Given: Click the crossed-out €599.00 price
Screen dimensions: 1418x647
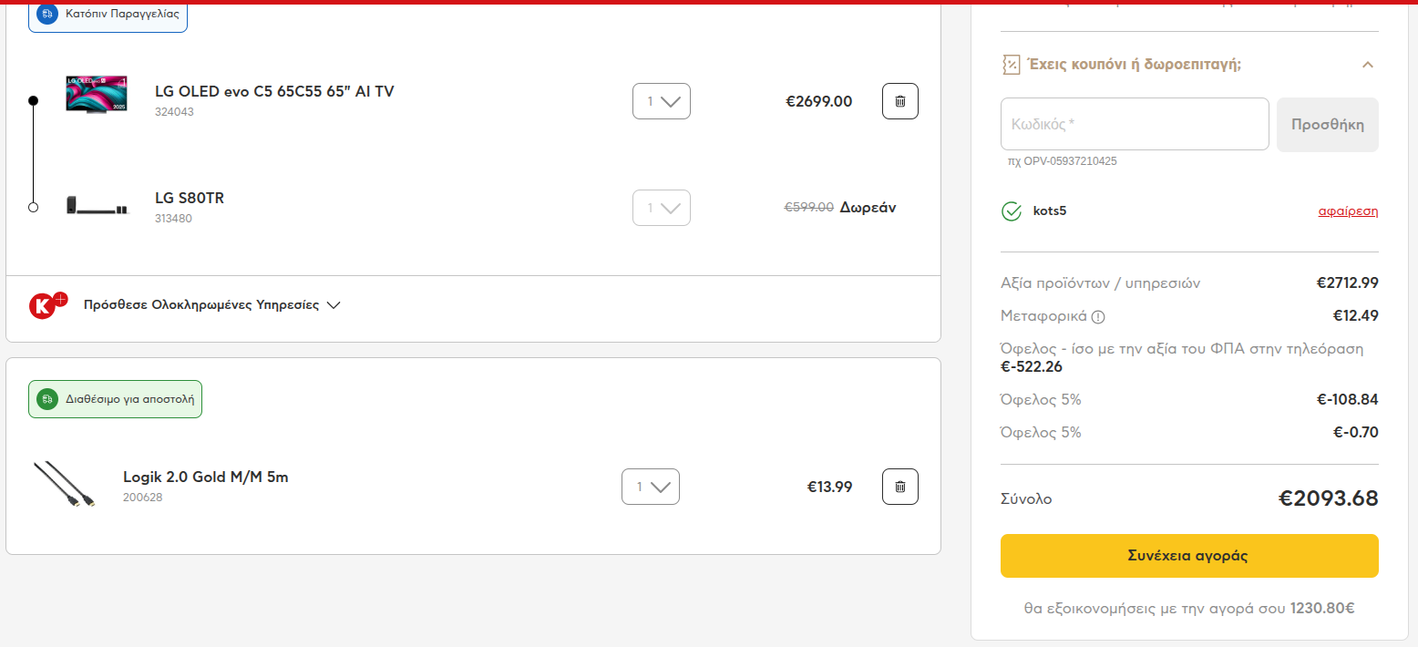Looking at the screenshot, I should point(809,207).
